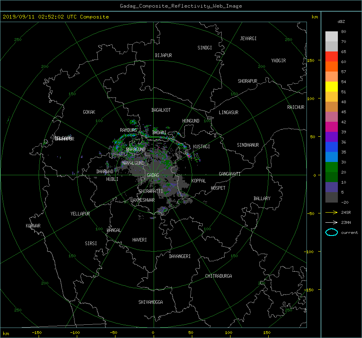Click the DHARWAD city label
Screen dimensions: 362x338
click(105, 172)
